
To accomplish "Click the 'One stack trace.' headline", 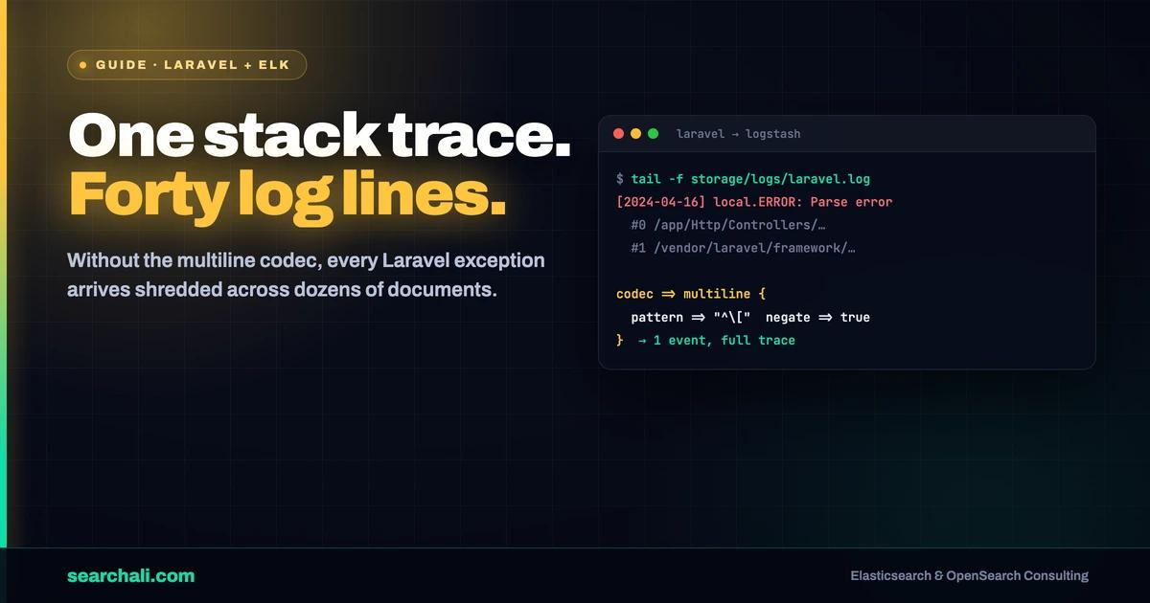I will [319, 135].
